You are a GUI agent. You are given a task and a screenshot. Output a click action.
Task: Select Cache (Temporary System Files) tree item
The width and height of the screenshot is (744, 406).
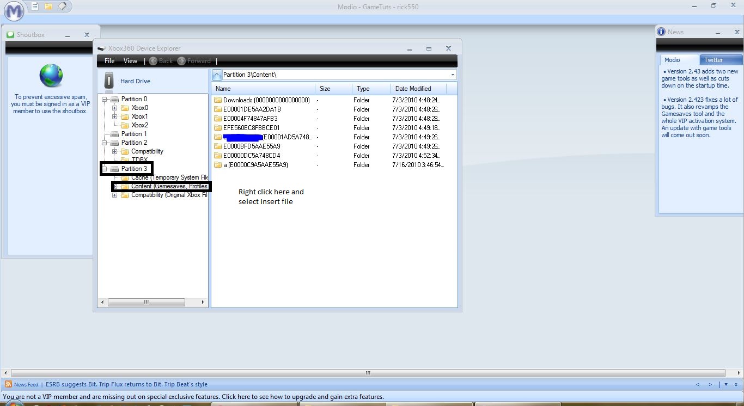tap(169, 177)
